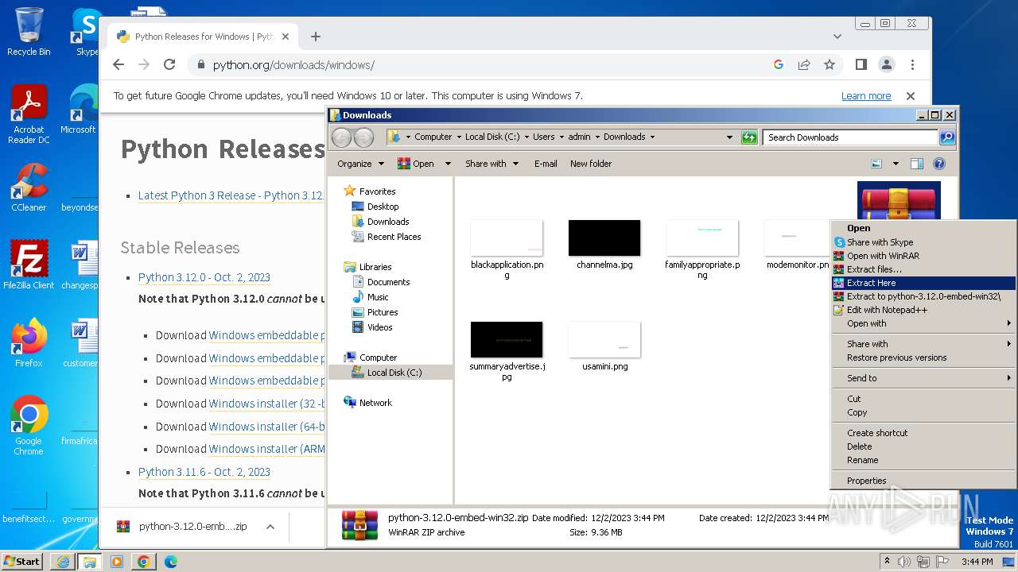Open address bar history dropdown in Explorer
Viewport: 1018px width, 572px height.
(x=729, y=137)
